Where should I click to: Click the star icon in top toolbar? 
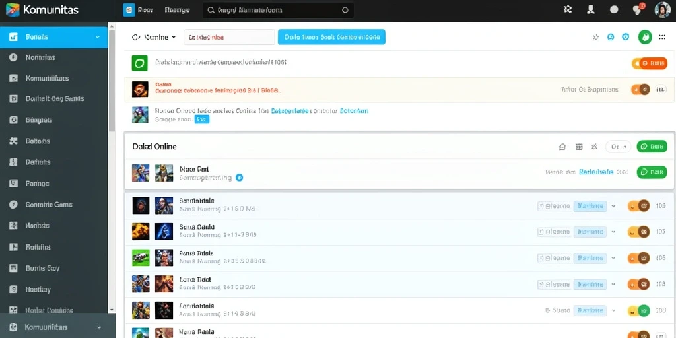[596, 37]
